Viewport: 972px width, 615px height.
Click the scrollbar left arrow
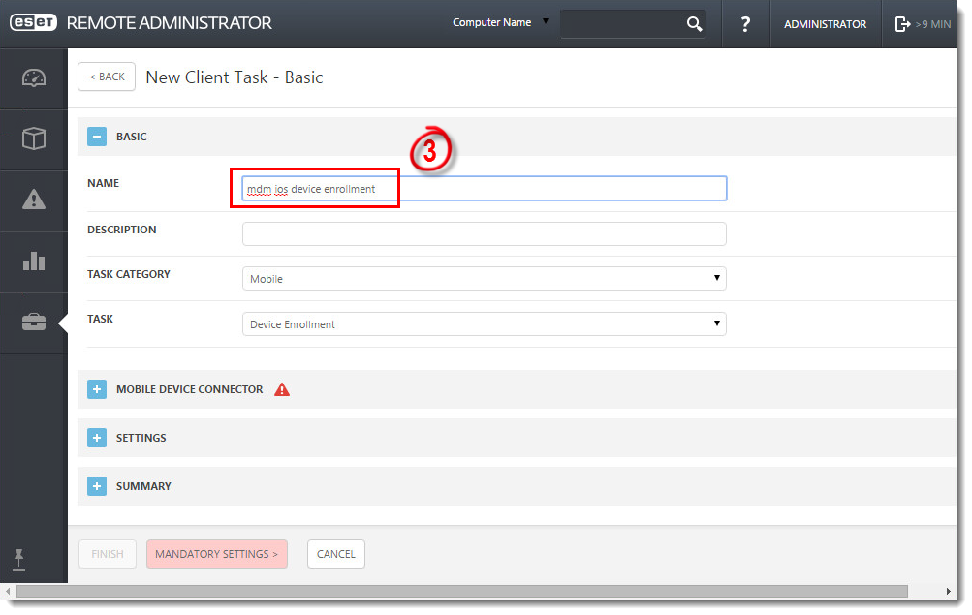[x=8, y=592]
